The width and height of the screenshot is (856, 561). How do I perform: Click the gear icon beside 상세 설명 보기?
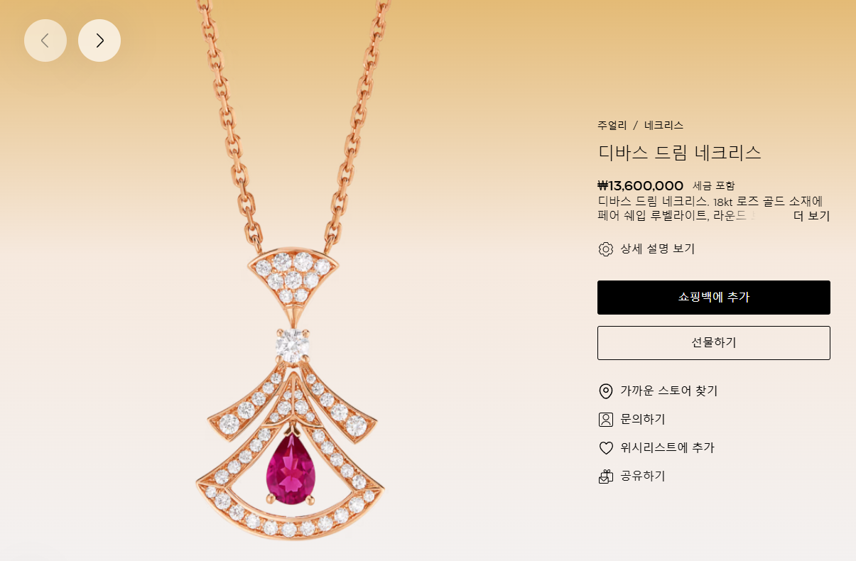pos(606,249)
